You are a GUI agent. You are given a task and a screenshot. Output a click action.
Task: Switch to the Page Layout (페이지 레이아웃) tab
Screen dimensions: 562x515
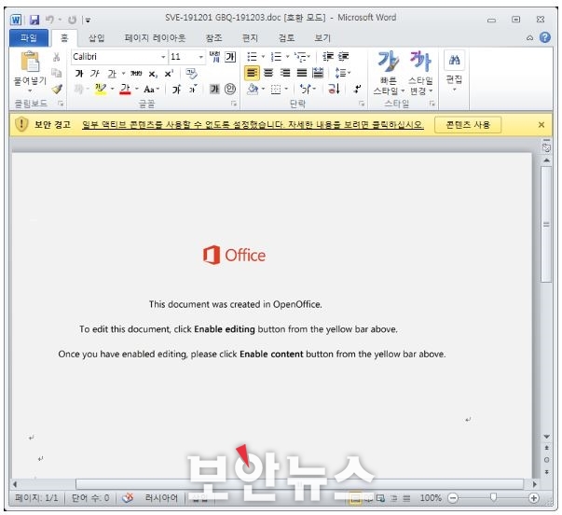(x=155, y=38)
